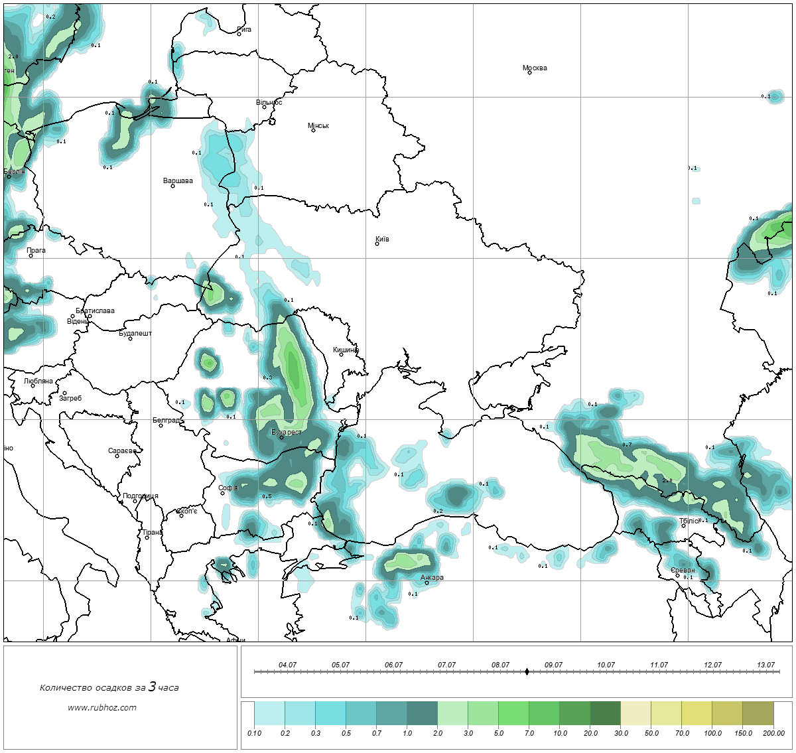Screen dimensions: 796x753
Task: Jump to 13.07 on the timeline
Action: [765, 671]
